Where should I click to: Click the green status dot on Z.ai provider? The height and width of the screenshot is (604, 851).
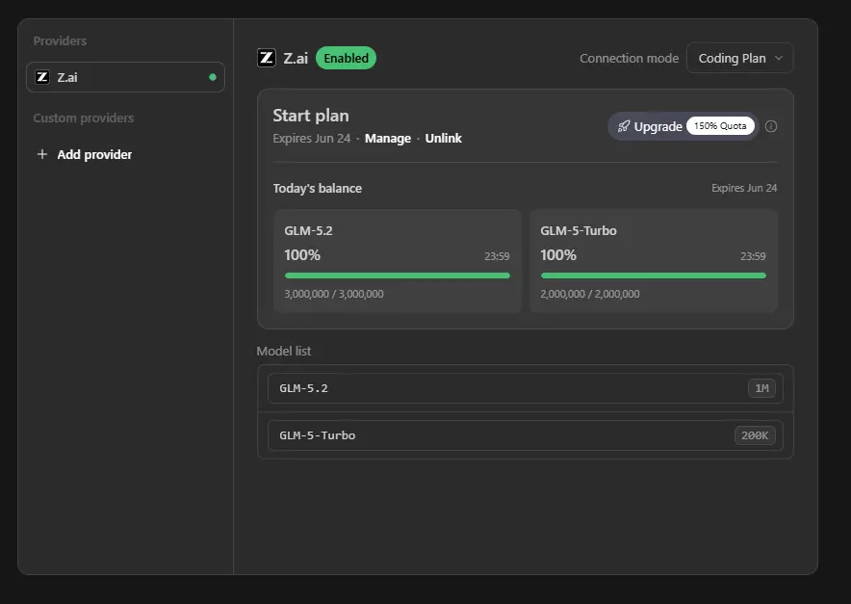[x=213, y=77]
